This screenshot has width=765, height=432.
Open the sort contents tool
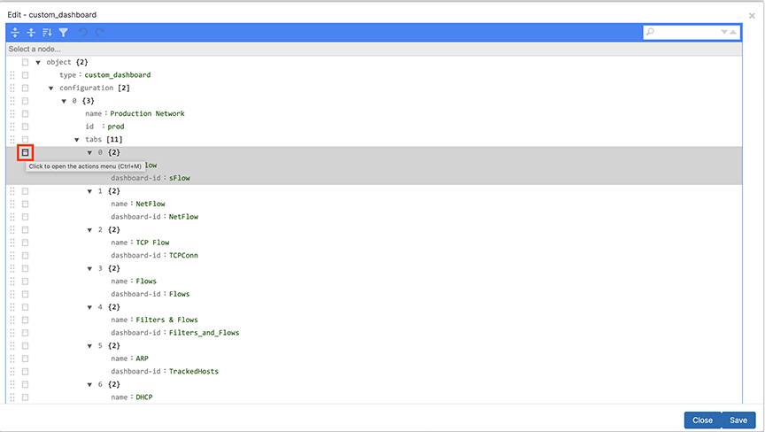coord(47,33)
